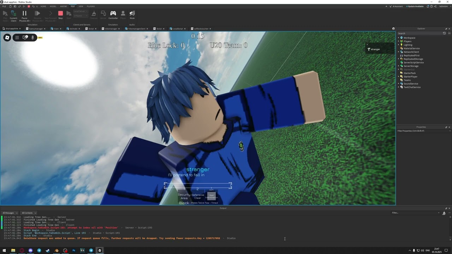Open the viewport settings gear icon
The width and height of the screenshot is (452, 254).
[393, 29]
